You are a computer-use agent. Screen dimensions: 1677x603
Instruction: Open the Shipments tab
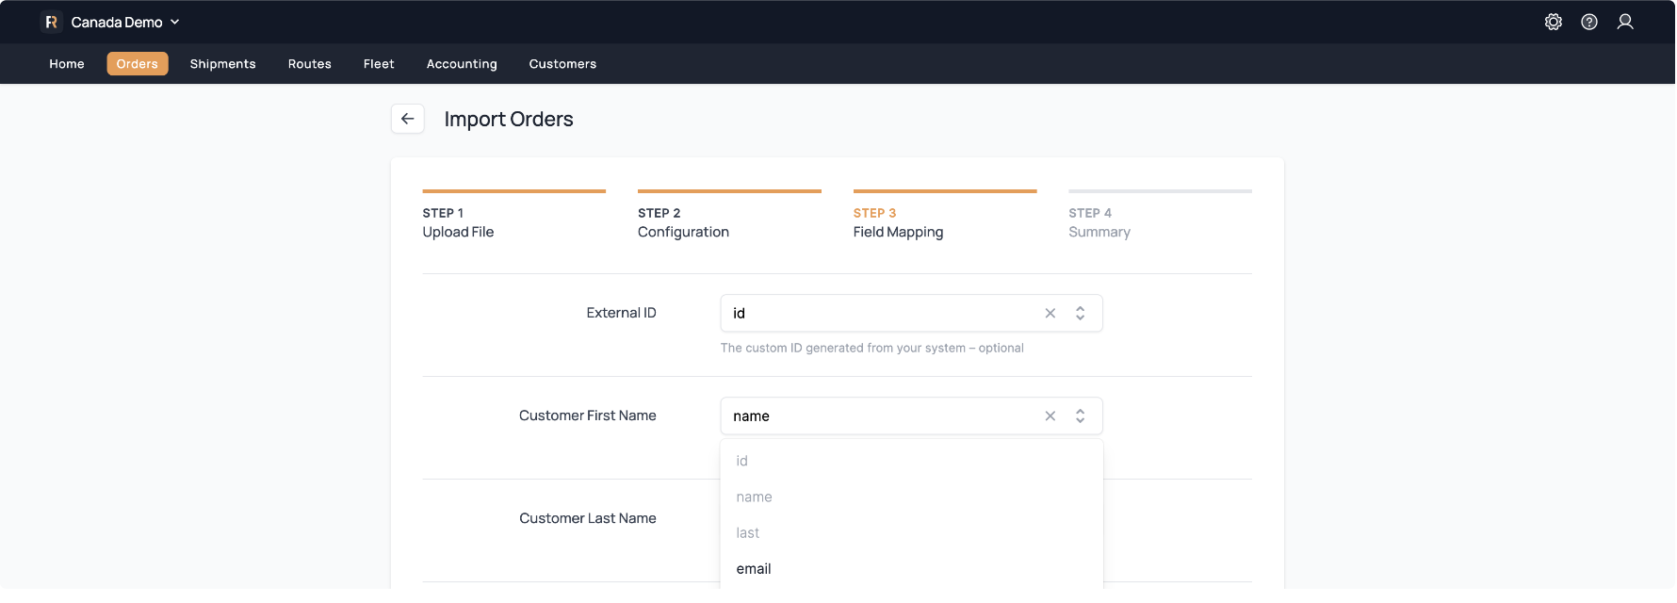pyautogui.click(x=222, y=64)
